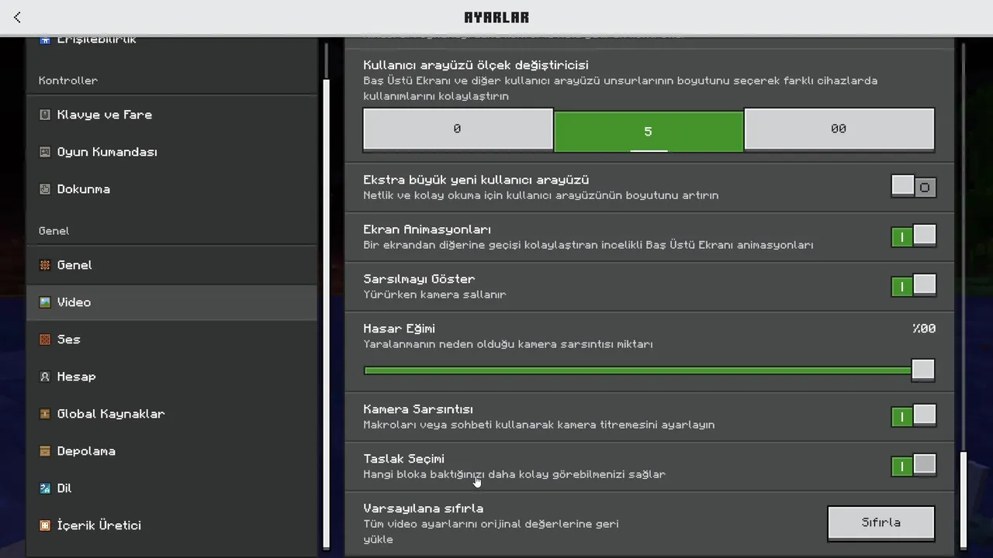Click the Kullanıcı arayüzü ölçek değiştiricisi label
993x558 pixels.
(476, 65)
